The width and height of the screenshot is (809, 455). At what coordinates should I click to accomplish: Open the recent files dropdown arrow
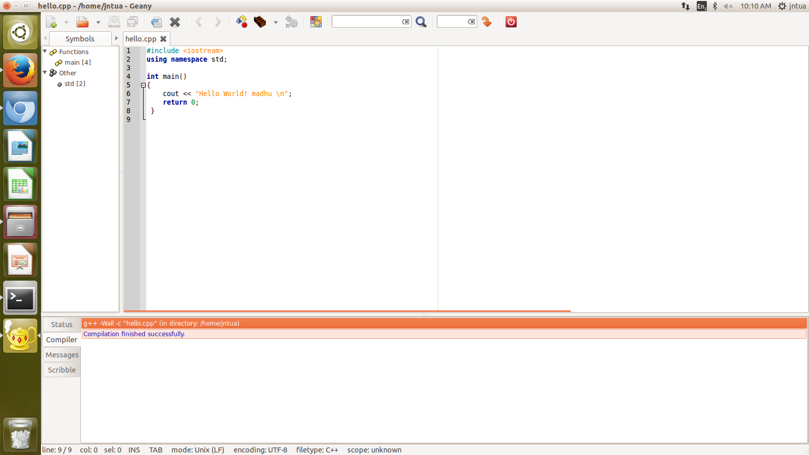pos(98,22)
